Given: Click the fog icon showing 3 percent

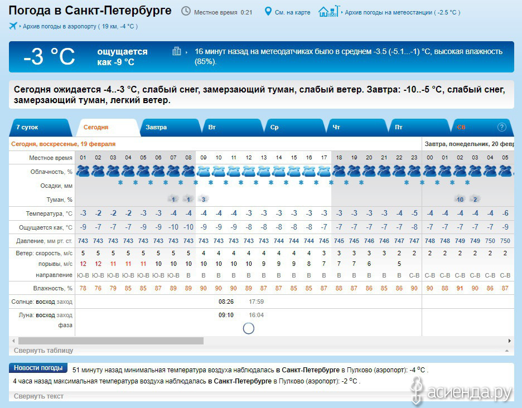Looking at the screenshot, I should 204,199.
